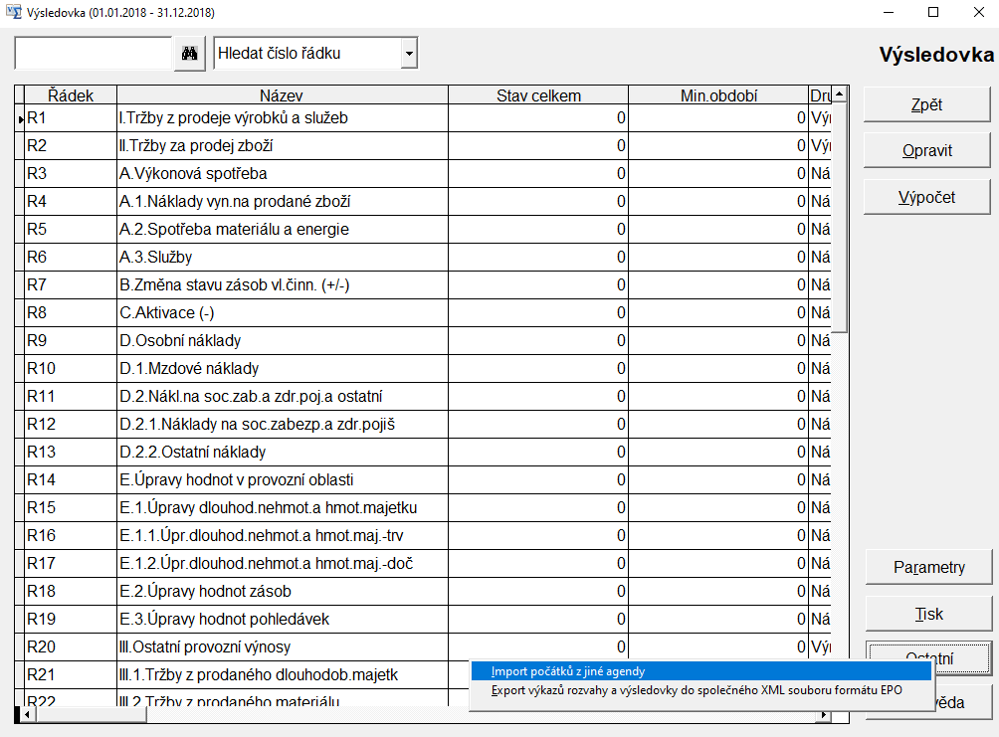Click the Tisk button
This screenshot has width=999, height=737.
click(x=928, y=614)
